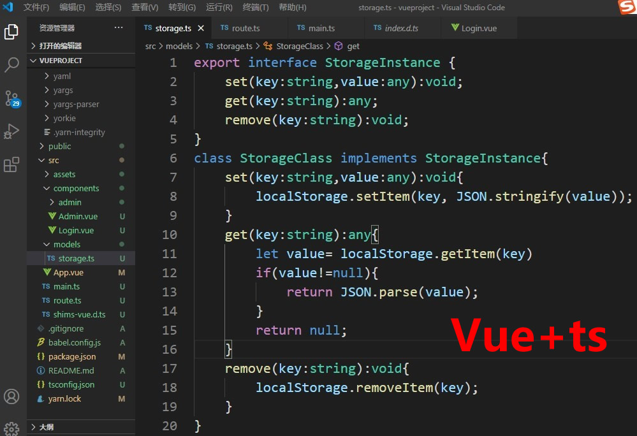The height and width of the screenshot is (436, 637).
Task: Click the file icon beside .yarn-integrity
Action: [x=47, y=132]
